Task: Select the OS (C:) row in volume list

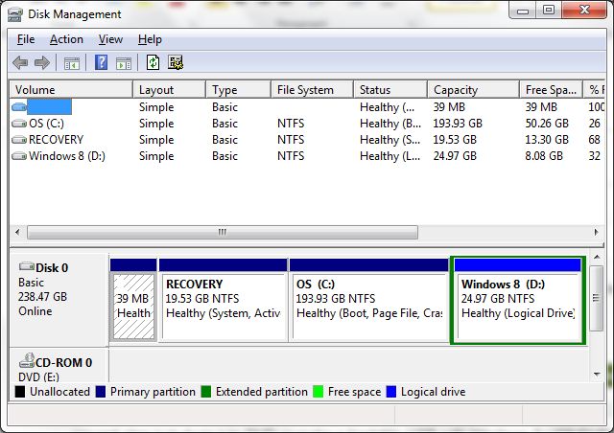Action: (46, 123)
